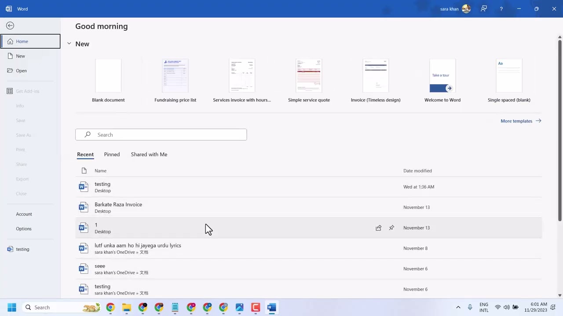Open the feedback icon in title bar
The image size is (563, 316).
tap(484, 9)
